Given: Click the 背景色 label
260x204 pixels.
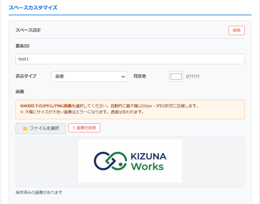Looking at the screenshot, I should [140, 76].
